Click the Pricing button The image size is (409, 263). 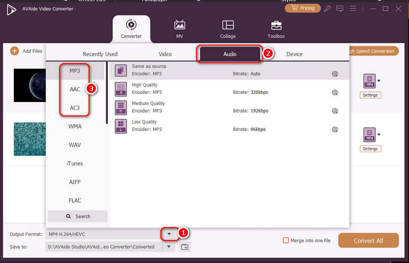click(303, 8)
